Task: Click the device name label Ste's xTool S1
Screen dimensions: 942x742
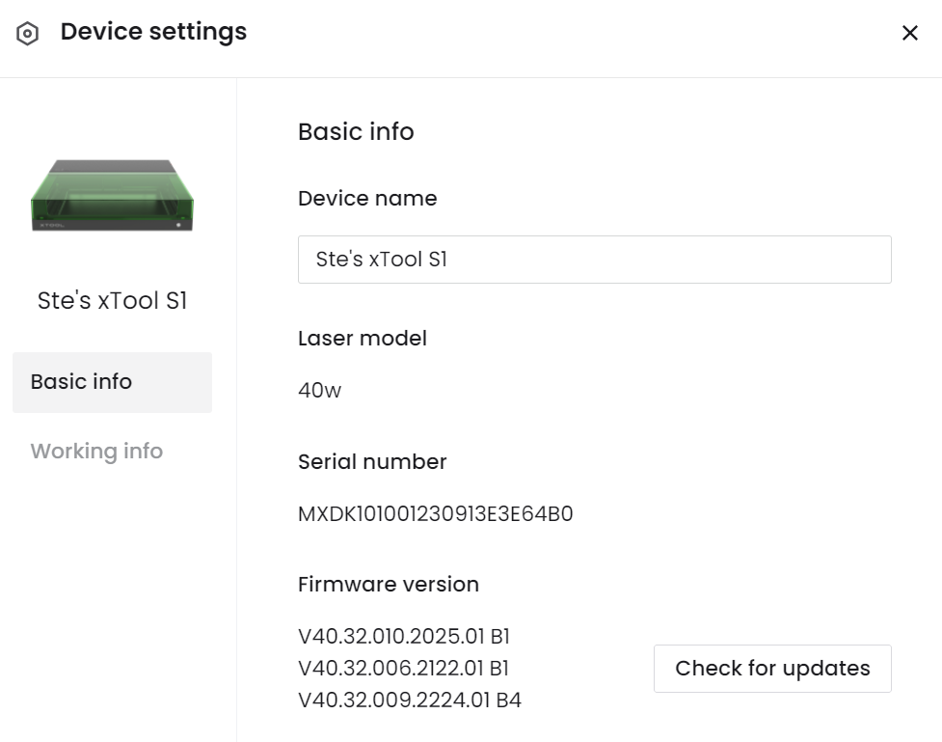Action: coord(112,300)
